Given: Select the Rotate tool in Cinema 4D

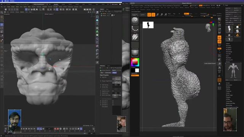Looking at the screenshot, I should pos(2,28).
